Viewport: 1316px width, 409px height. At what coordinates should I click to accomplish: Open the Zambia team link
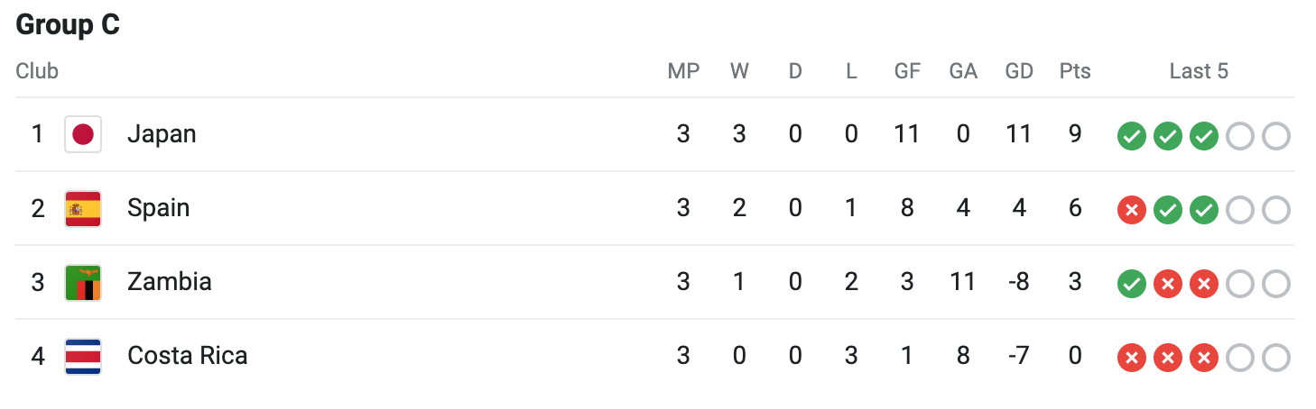[x=169, y=282]
